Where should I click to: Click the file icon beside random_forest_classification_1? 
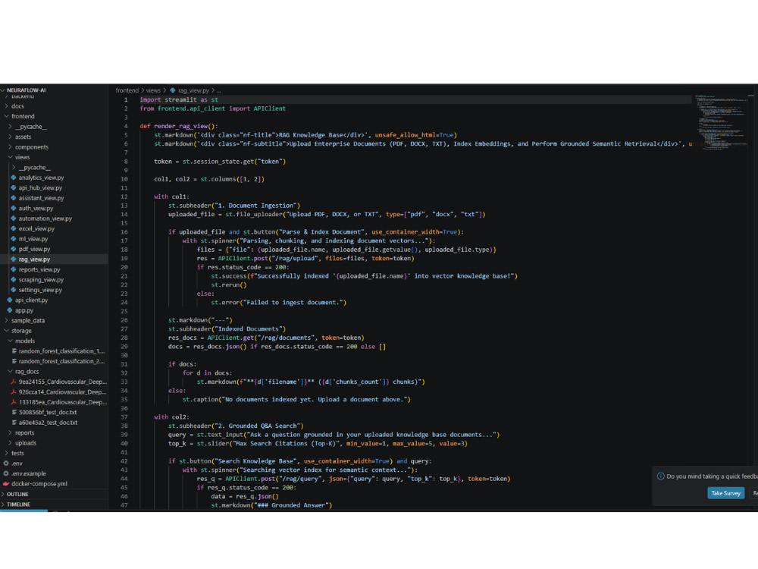[x=14, y=351]
